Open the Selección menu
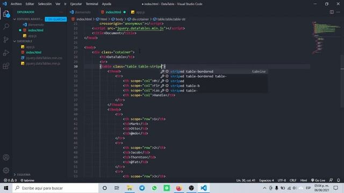Viewport: 344px width, 193px height. 45,4
